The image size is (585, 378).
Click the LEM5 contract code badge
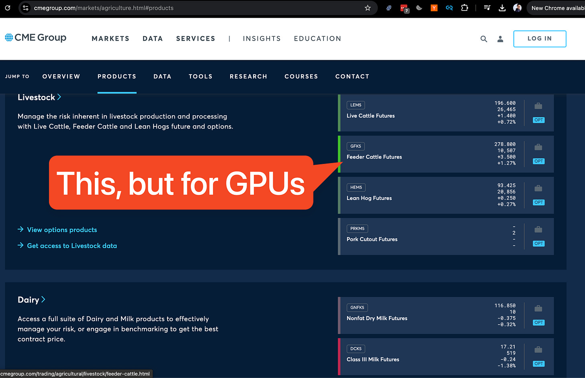tap(356, 105)
